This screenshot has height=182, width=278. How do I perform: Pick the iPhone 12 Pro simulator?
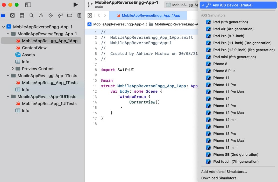pos(238,106)
